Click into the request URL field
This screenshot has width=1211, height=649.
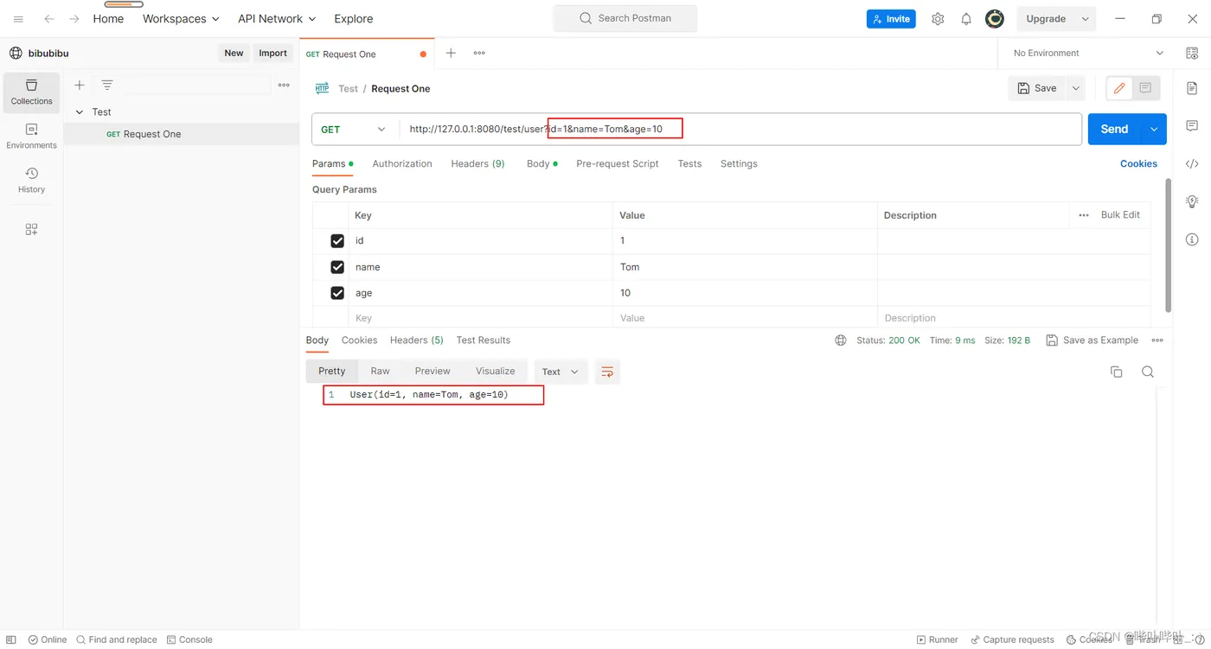740,130
